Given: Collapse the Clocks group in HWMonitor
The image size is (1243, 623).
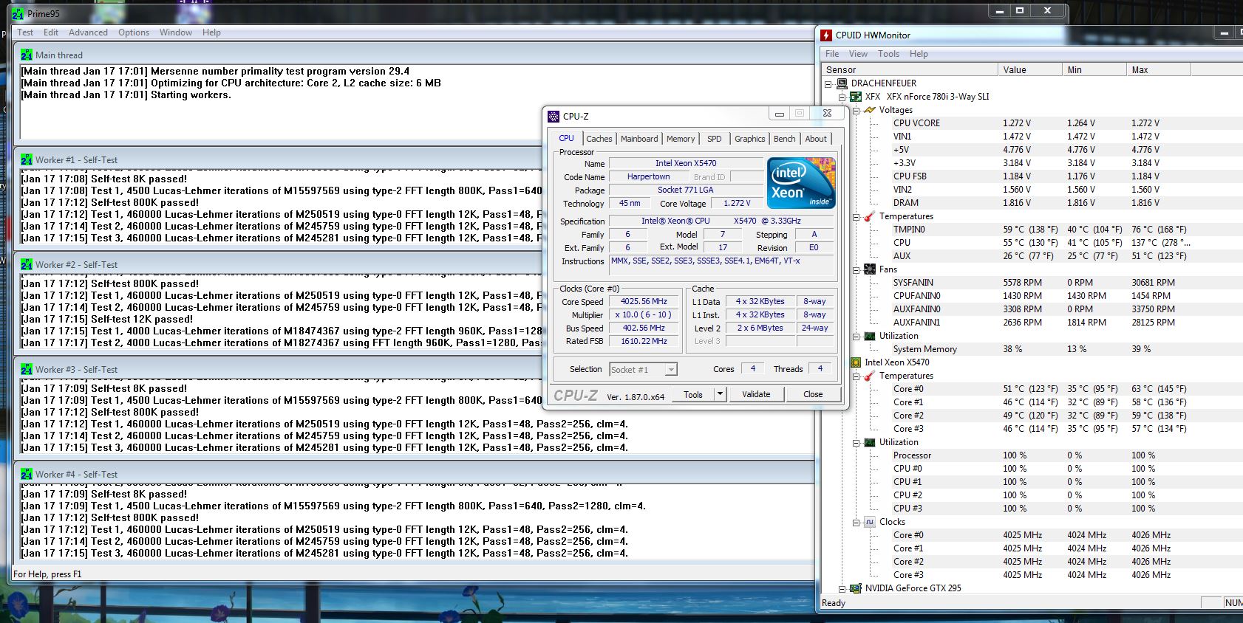Looking at the screenshot, I should (x=857, y=523).
